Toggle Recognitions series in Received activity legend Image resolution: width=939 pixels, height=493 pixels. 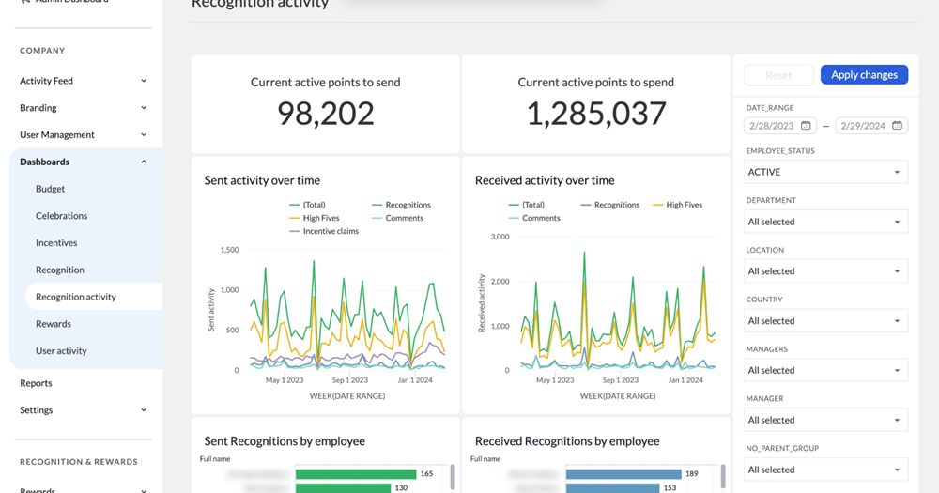pyautogui.click(x=610, y=205)
